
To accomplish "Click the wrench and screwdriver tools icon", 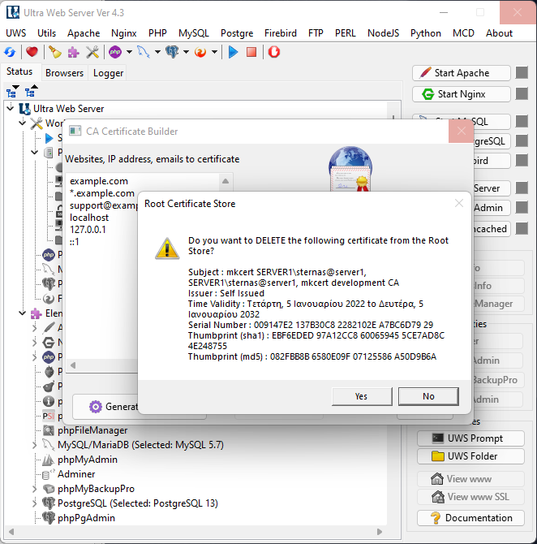I will coord(92,53).
